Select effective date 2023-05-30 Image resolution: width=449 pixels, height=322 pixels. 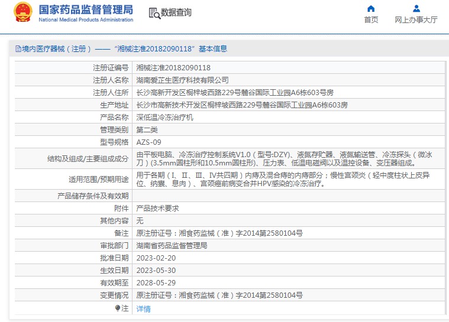(156, 270)
